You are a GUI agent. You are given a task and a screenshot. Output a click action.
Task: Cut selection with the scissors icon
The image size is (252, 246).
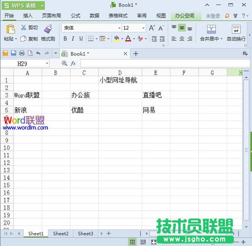(24, 27)
